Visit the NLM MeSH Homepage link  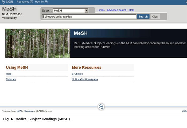tap(85, 79)
